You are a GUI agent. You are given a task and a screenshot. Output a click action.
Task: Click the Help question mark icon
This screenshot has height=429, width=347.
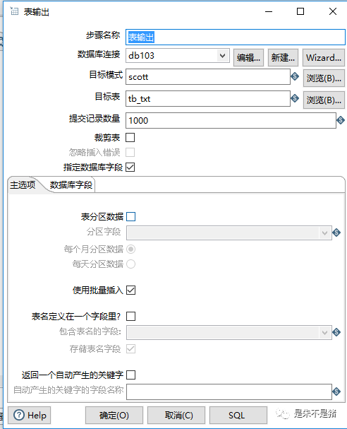19,415
